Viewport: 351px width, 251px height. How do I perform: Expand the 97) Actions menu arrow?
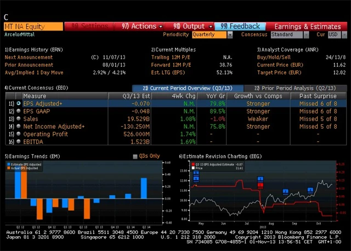click(161, 27)
